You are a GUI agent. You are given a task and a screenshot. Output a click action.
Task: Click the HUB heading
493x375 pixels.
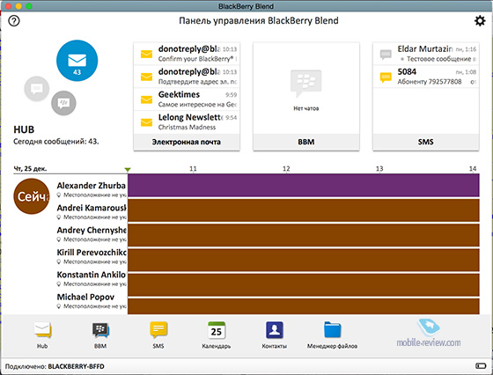(24, 129)
